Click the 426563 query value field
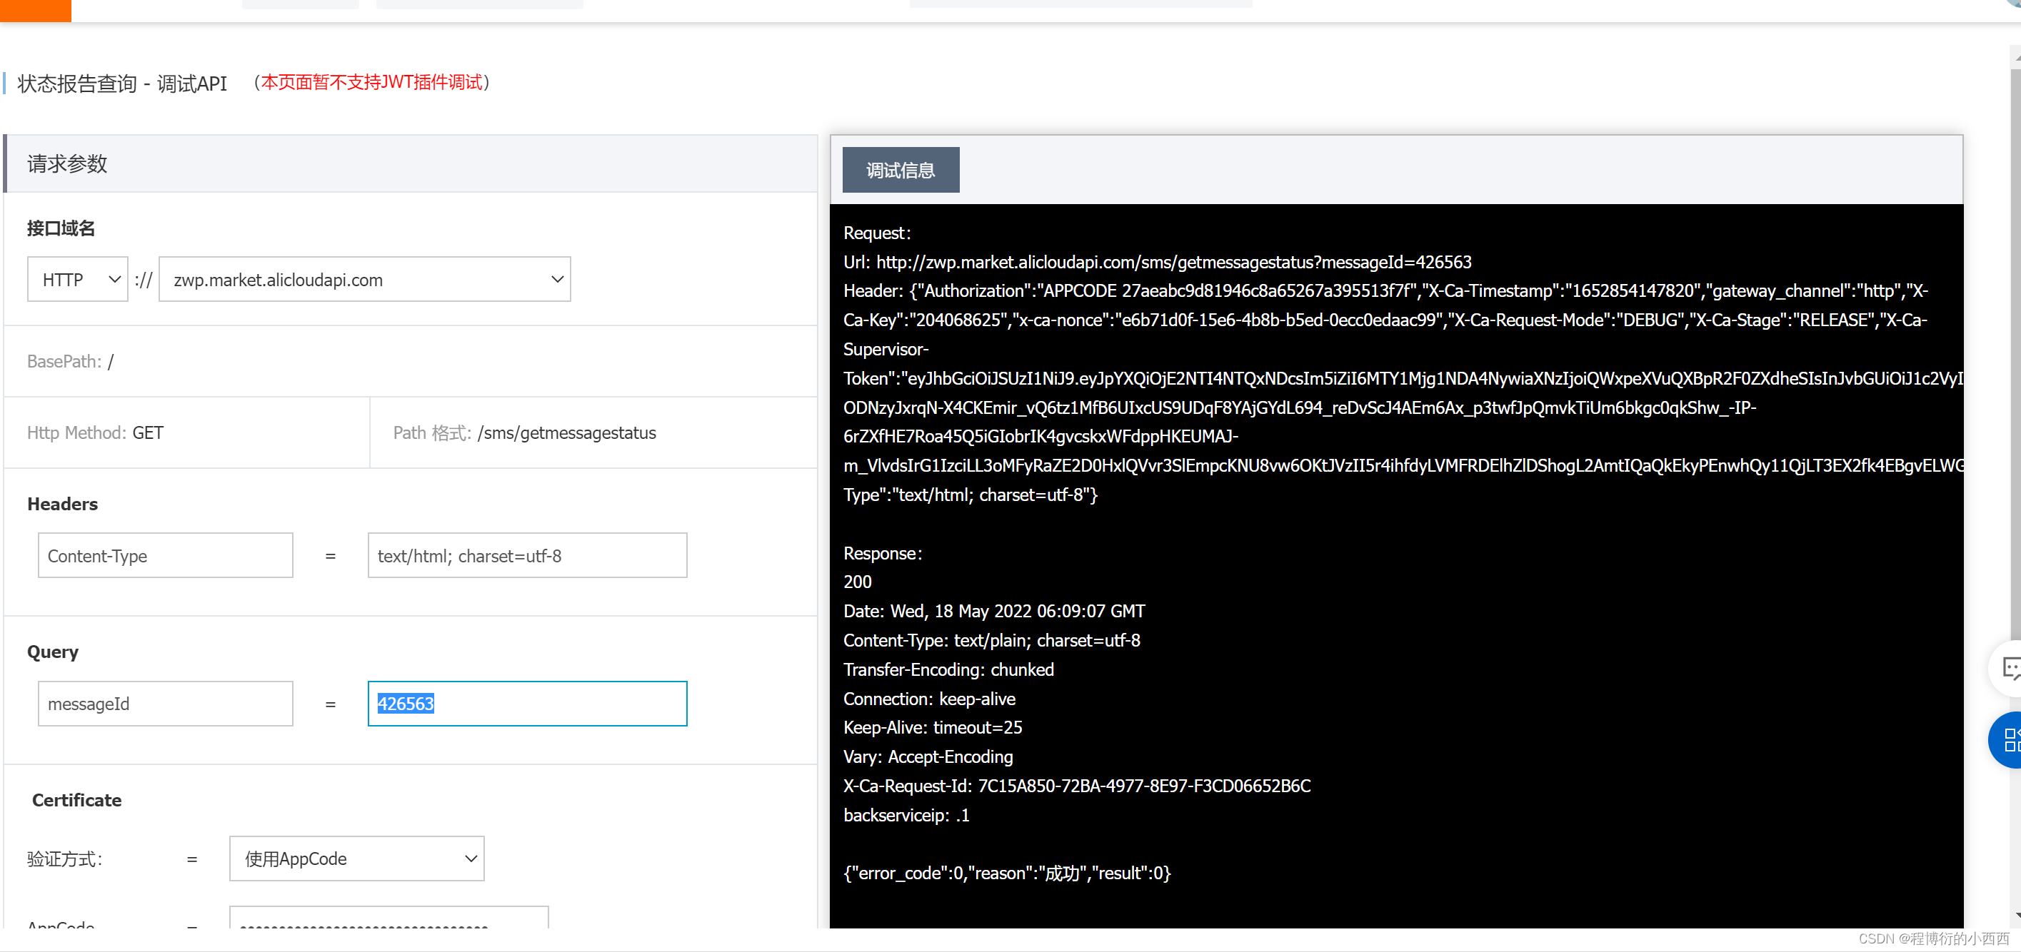The width and height of the screenshot is (2021, 952). click(x=526, y=704)
